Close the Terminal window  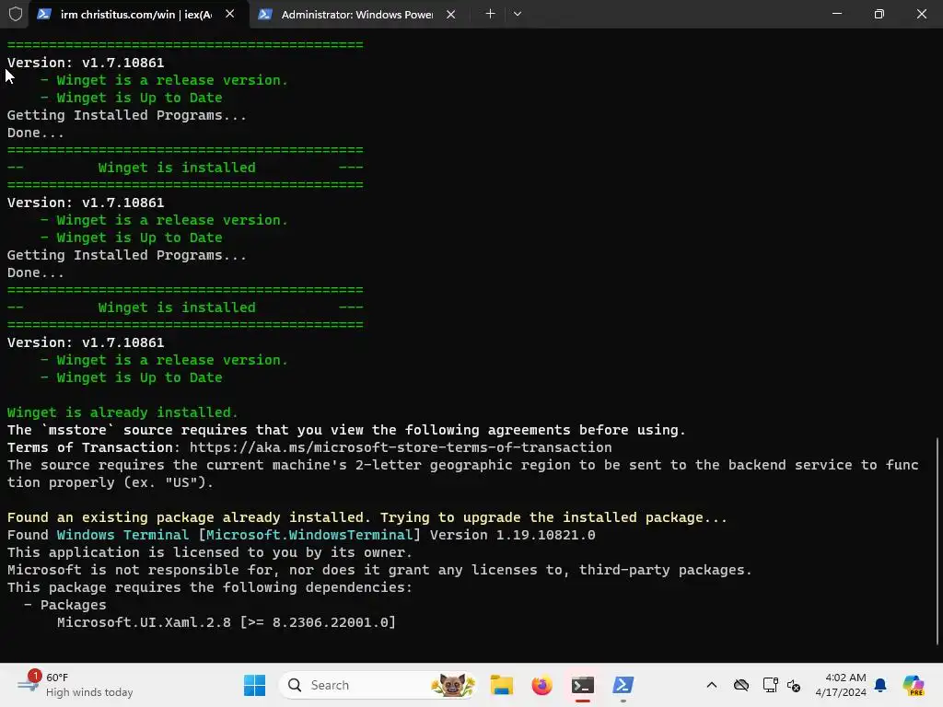click(x=921, y=13)
